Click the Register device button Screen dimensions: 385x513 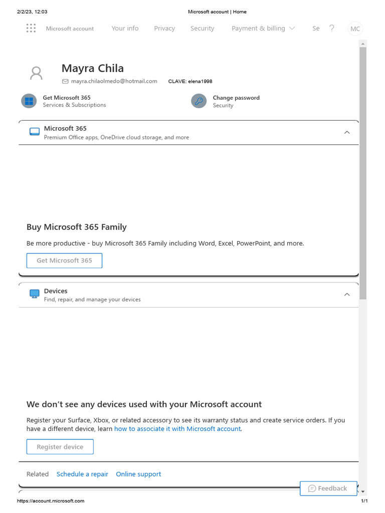(x=60, y=447)
